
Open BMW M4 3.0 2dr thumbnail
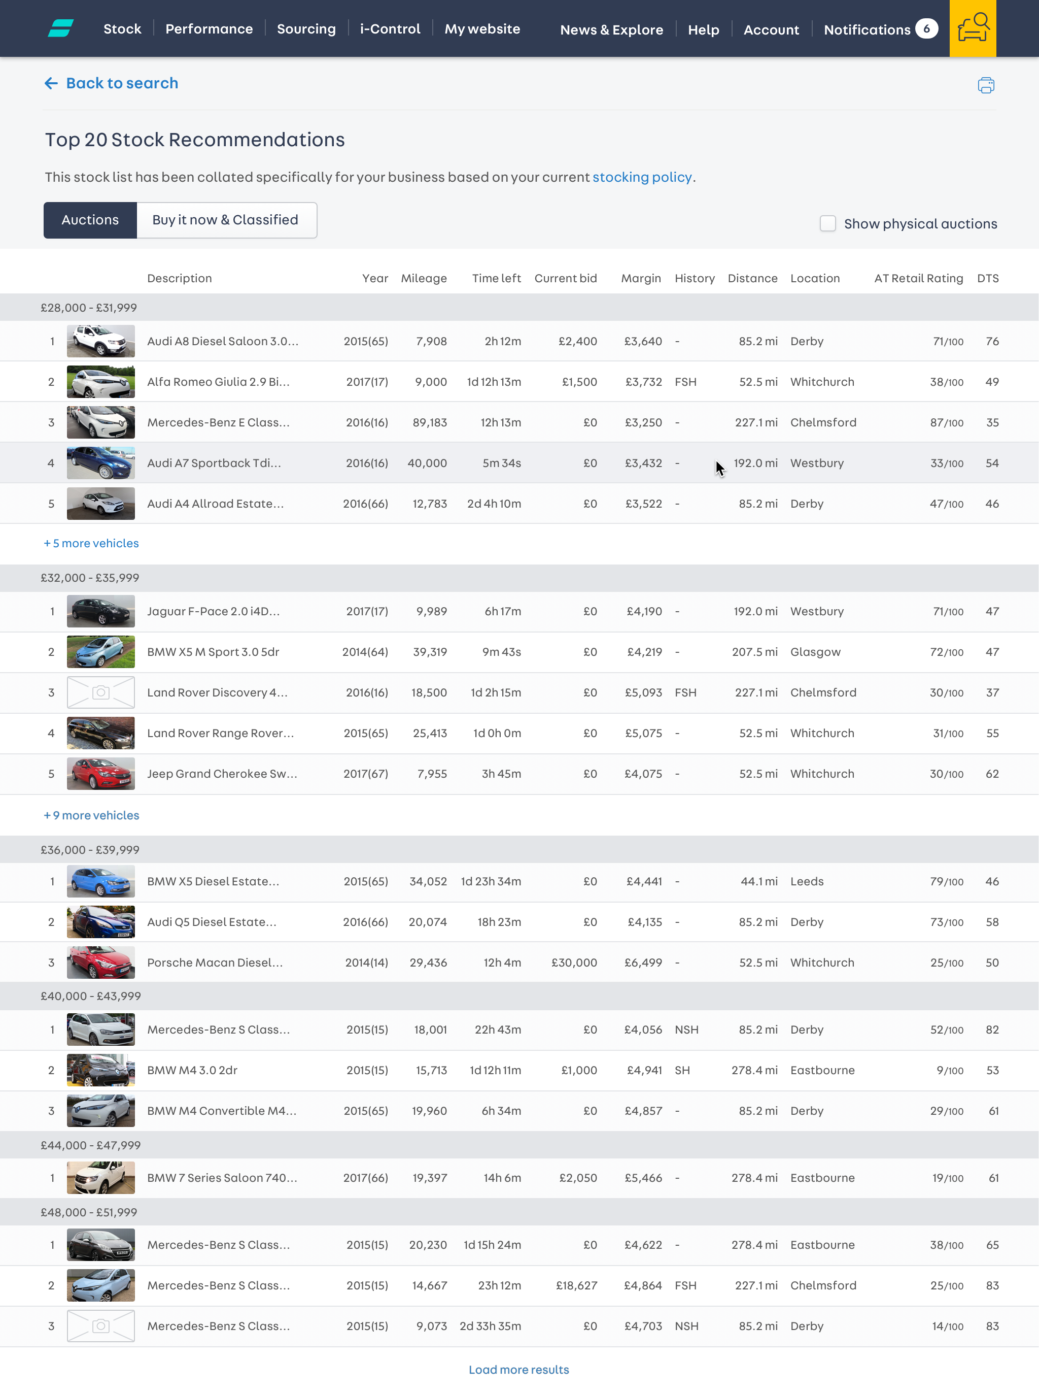pos(100,1070)
